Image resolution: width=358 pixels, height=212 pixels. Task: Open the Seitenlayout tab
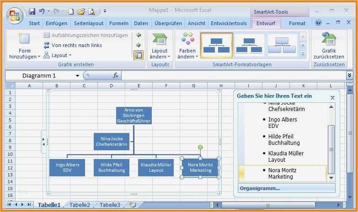[89, 23]
